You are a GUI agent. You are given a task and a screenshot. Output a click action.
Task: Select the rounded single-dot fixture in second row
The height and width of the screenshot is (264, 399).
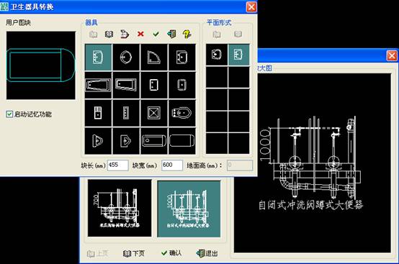tap(182, 85)
